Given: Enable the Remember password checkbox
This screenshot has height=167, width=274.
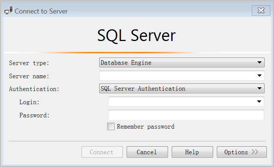Looking at the screenshot, I should (x=111, y=126).
